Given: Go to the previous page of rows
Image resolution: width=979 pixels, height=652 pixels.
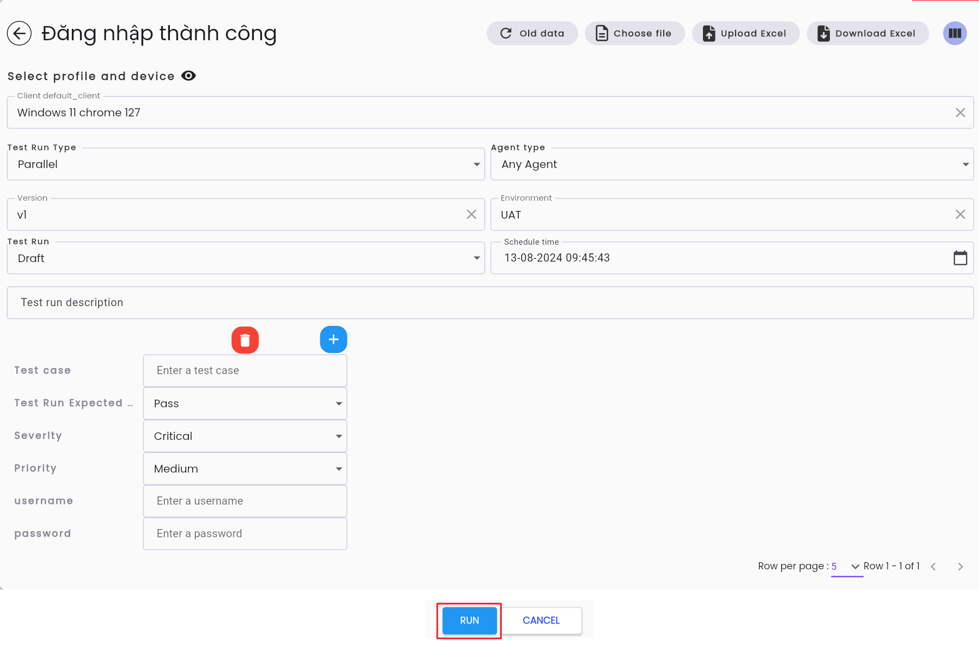Looking at the screenshot, I should tap(933, 567).
